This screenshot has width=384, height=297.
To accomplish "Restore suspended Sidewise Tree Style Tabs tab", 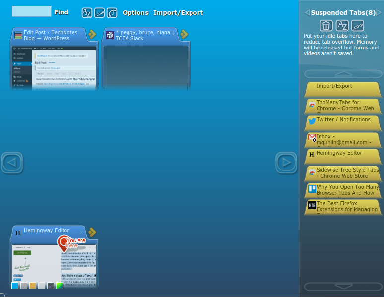I will (343, 174).
